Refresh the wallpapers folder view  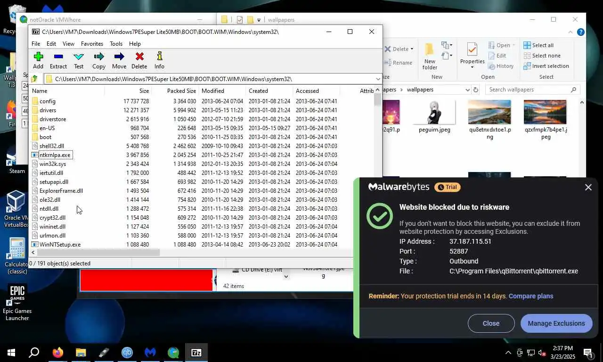point(476,90)
